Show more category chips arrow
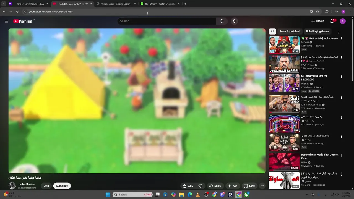354x199 pixels. (338, 33)
